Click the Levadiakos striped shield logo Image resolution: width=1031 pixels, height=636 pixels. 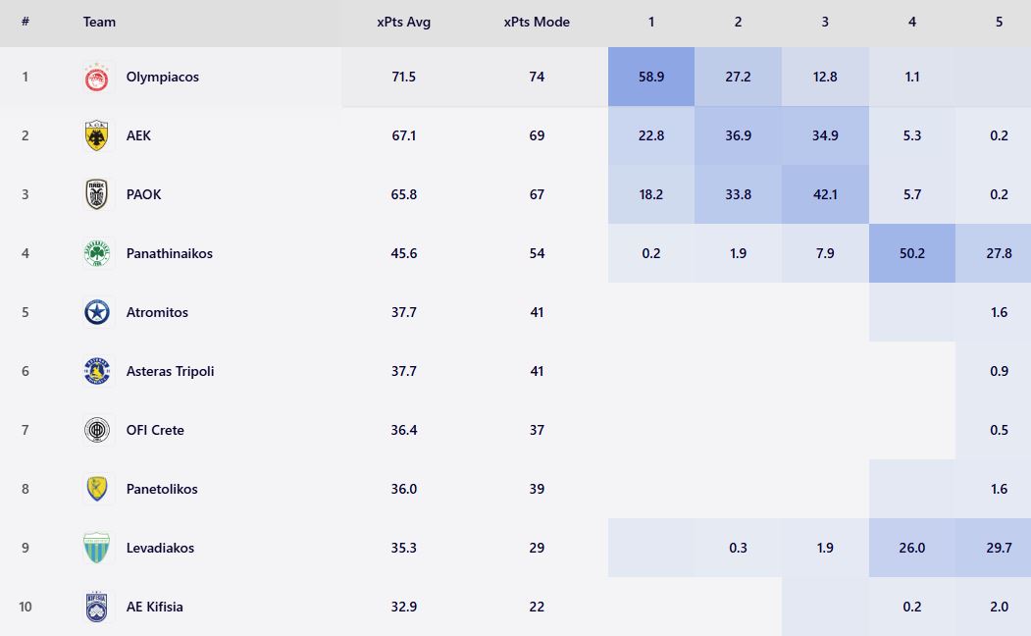point(96,548)
